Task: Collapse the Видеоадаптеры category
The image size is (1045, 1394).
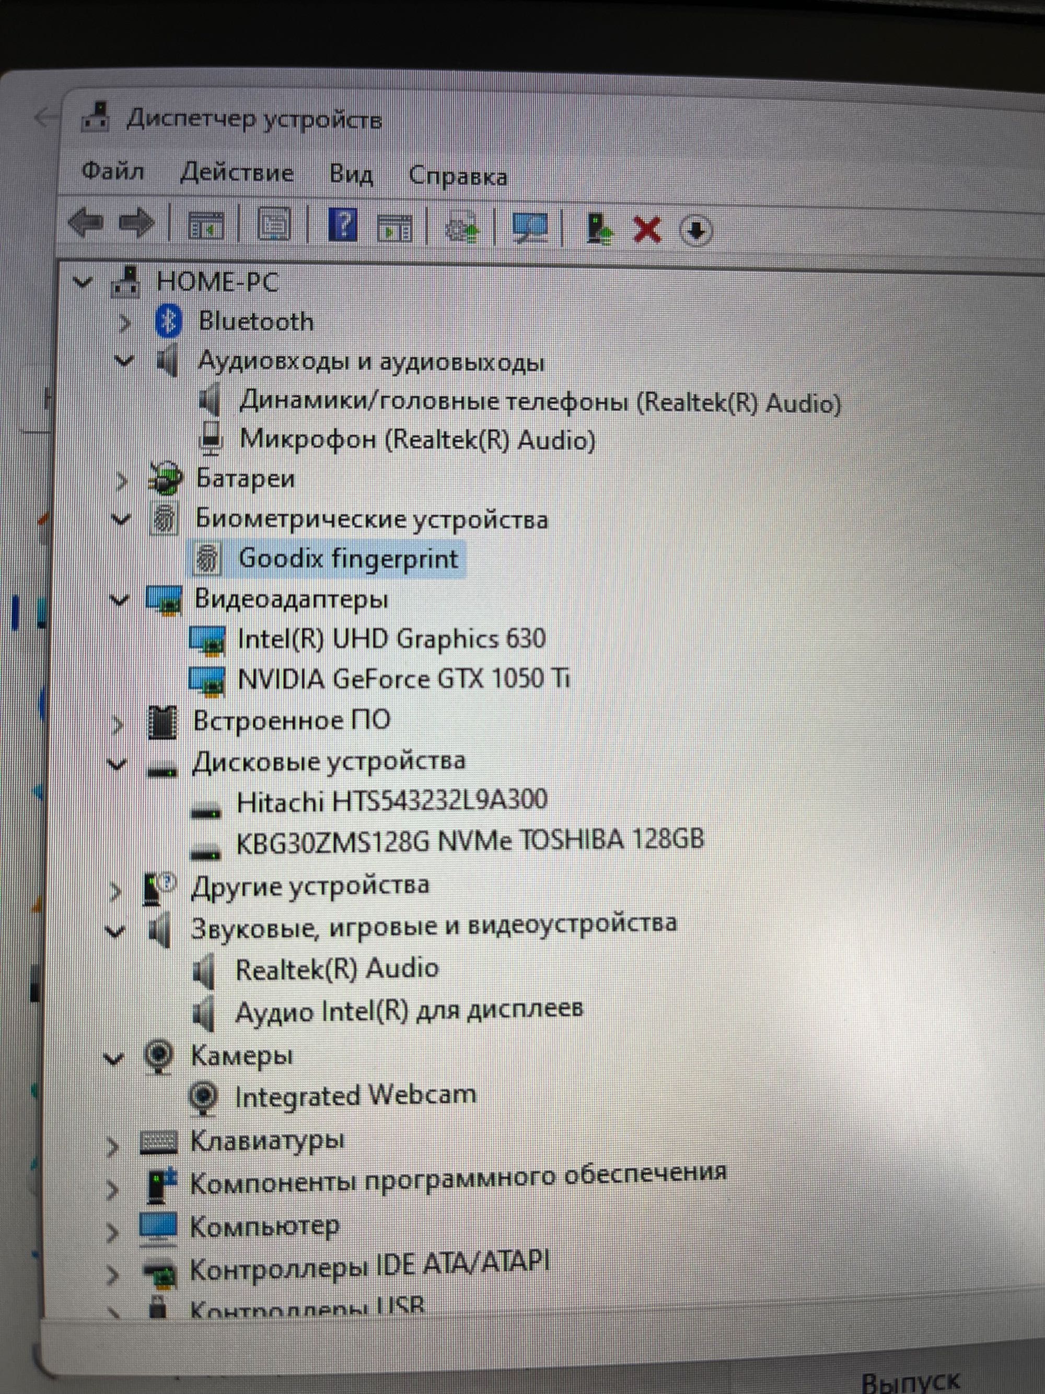Action: (119, 600)
